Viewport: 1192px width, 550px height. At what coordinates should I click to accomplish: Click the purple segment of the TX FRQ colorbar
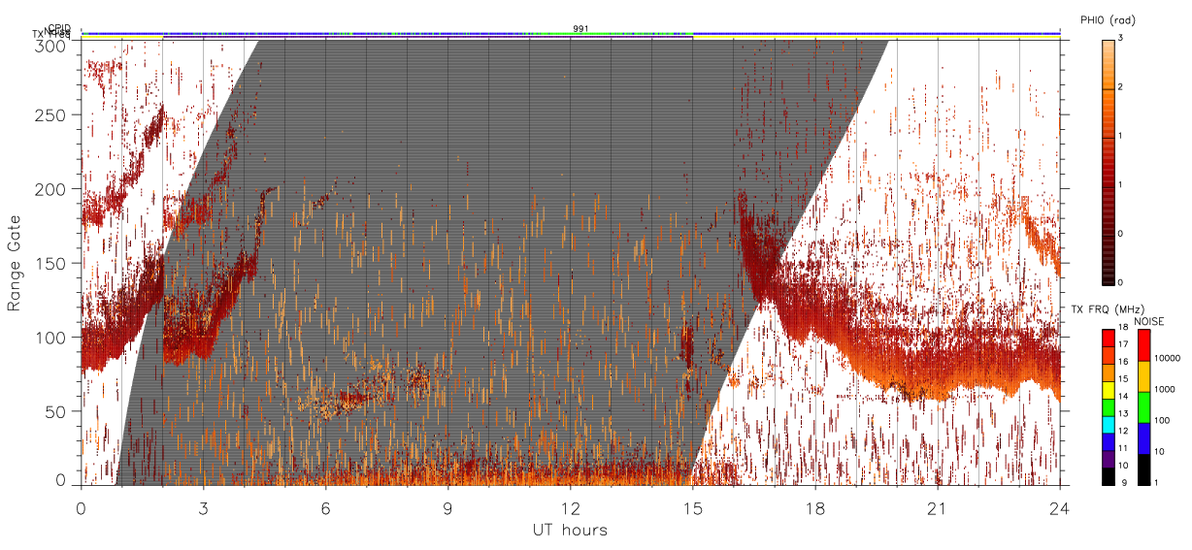coord(1108,457)
